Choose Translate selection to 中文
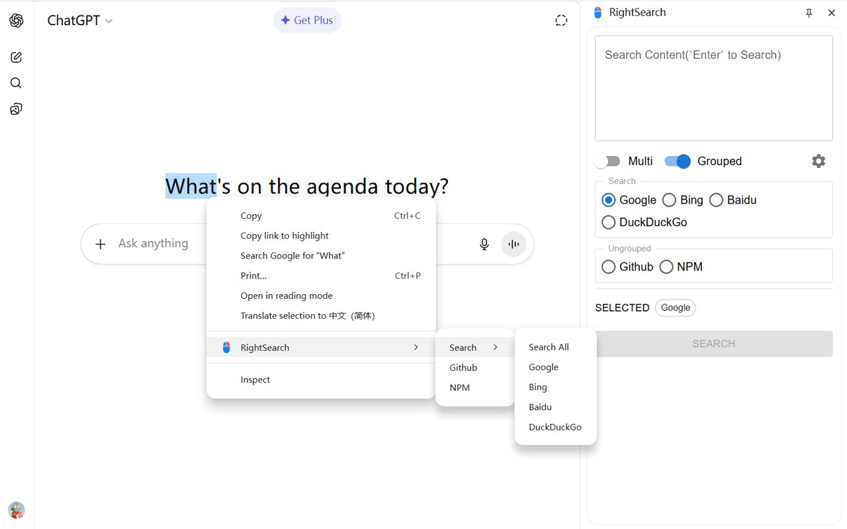The height and width of the screenshot is (529, 847). coord(321,315)
